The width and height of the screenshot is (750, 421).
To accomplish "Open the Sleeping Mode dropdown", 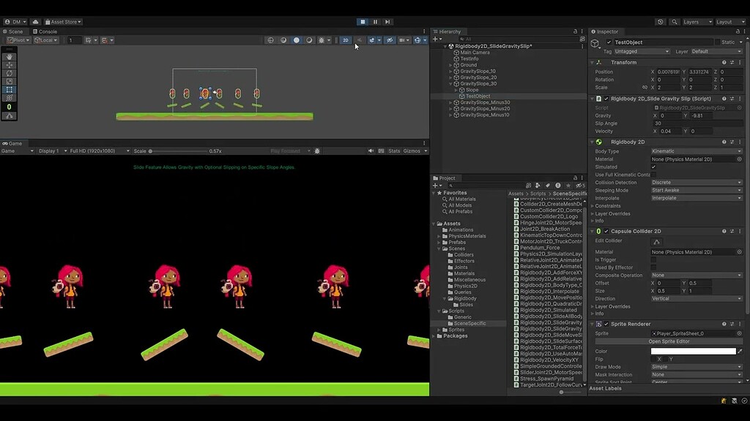I will click(x=697, y=190).
